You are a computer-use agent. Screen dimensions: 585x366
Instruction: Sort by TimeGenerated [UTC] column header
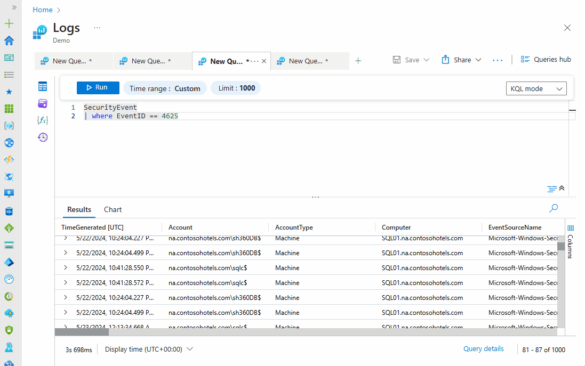pos(93,227)
